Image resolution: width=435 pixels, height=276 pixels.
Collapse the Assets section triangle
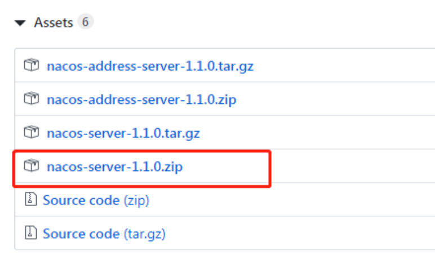pyautogui.click(x=20, y=23)
